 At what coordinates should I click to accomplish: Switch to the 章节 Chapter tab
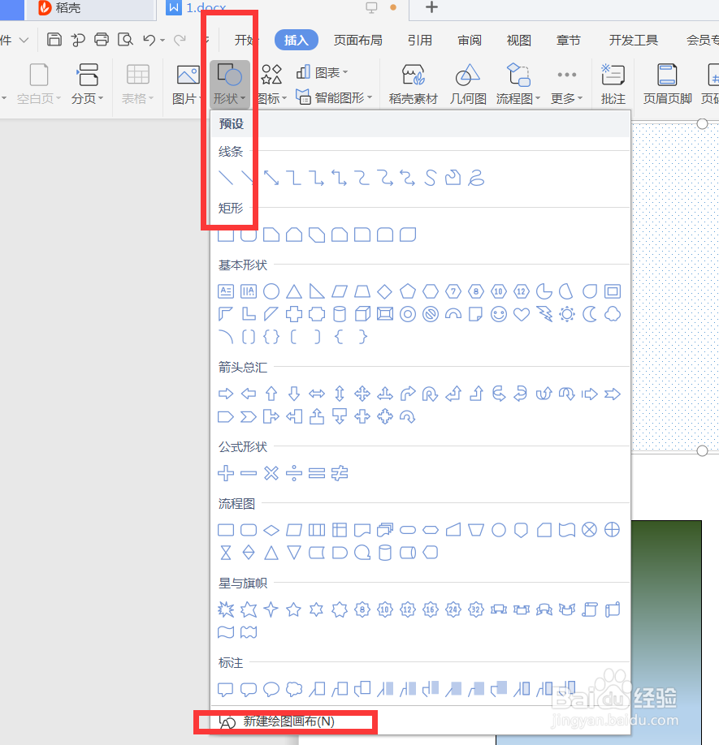coord(569,41)
